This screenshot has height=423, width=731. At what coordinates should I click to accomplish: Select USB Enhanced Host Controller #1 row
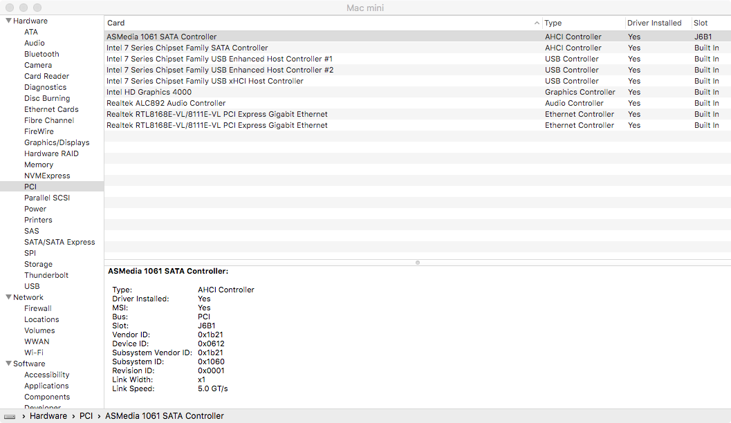click(418, 59)
